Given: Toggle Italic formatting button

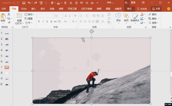Looking at the screenshot, I should click(43, 21).
